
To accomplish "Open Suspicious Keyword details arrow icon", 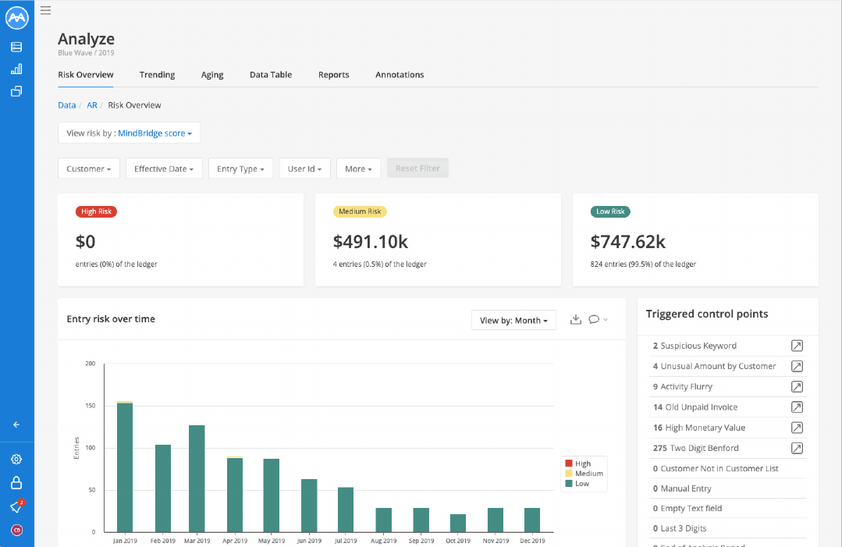I will (x=797, y=346).
